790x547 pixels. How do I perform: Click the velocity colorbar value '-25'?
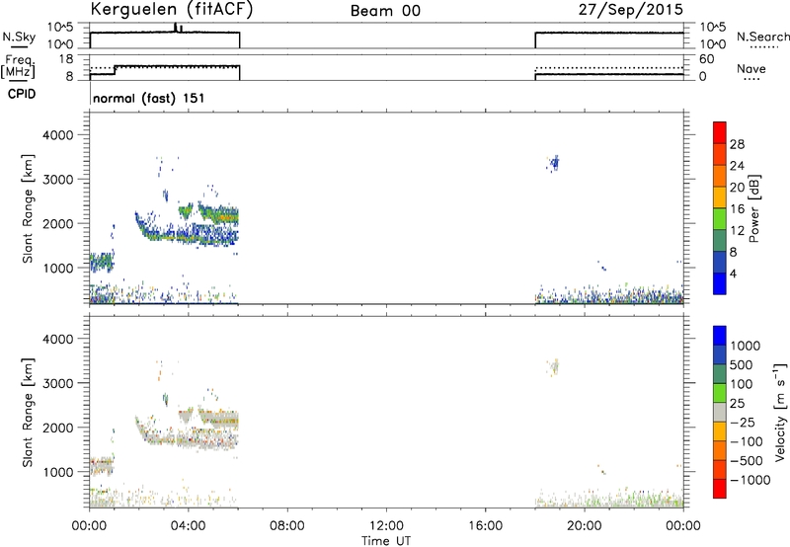(745, 422)
